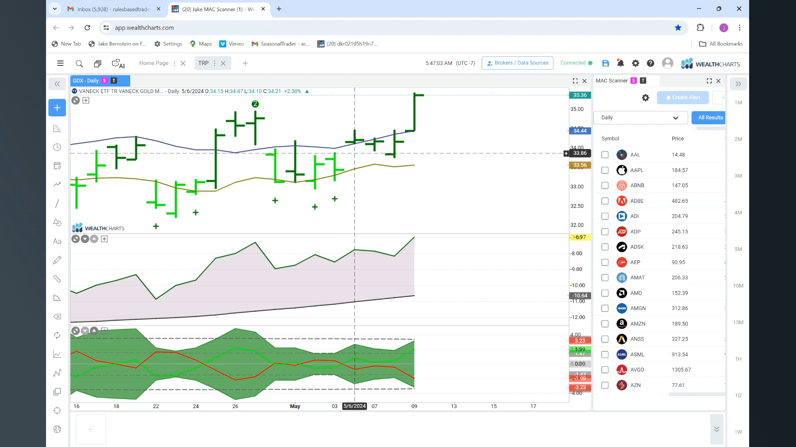This screenshot has height=447, width=796.
Task: Switch to the Home Page tab
Action: click(154, 63)
